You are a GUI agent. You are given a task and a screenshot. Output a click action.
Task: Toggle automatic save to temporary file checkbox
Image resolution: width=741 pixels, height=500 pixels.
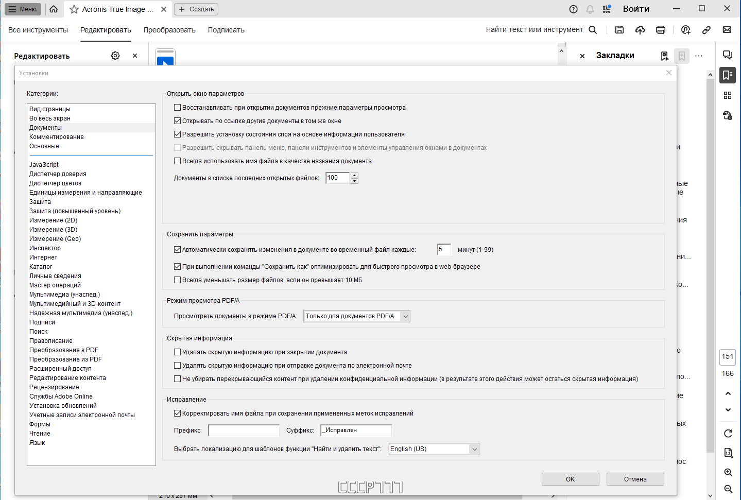coord(177,250)
